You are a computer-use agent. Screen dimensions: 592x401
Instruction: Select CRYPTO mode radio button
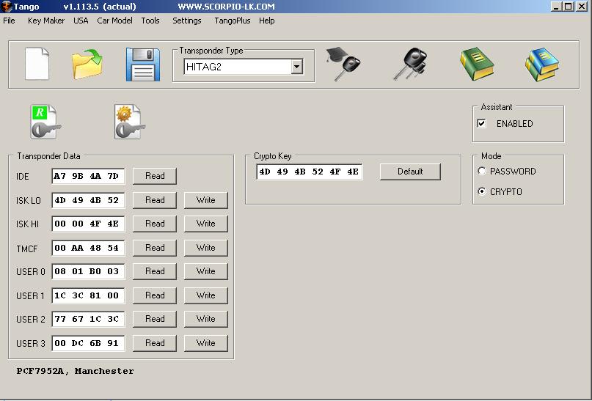tap(482, 191)
